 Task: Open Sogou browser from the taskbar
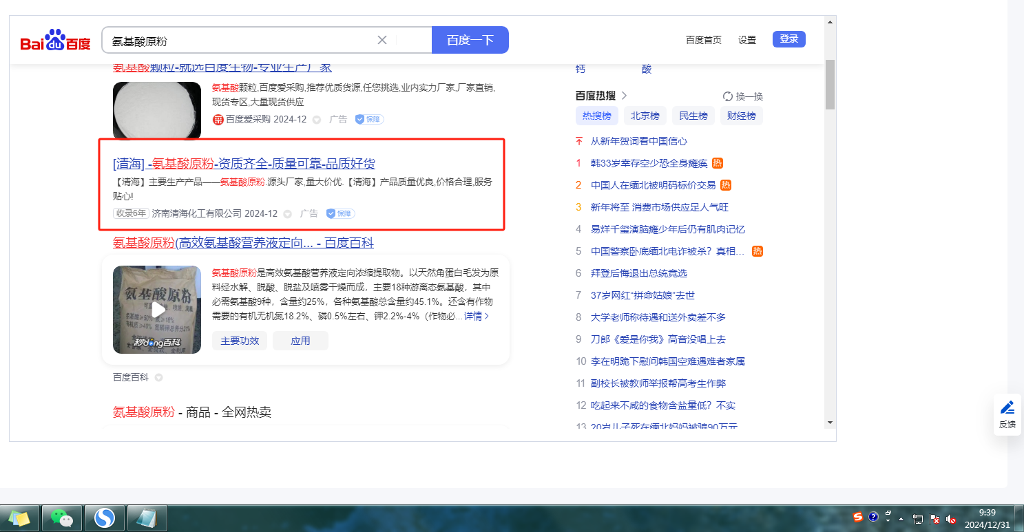click(104, 518)
